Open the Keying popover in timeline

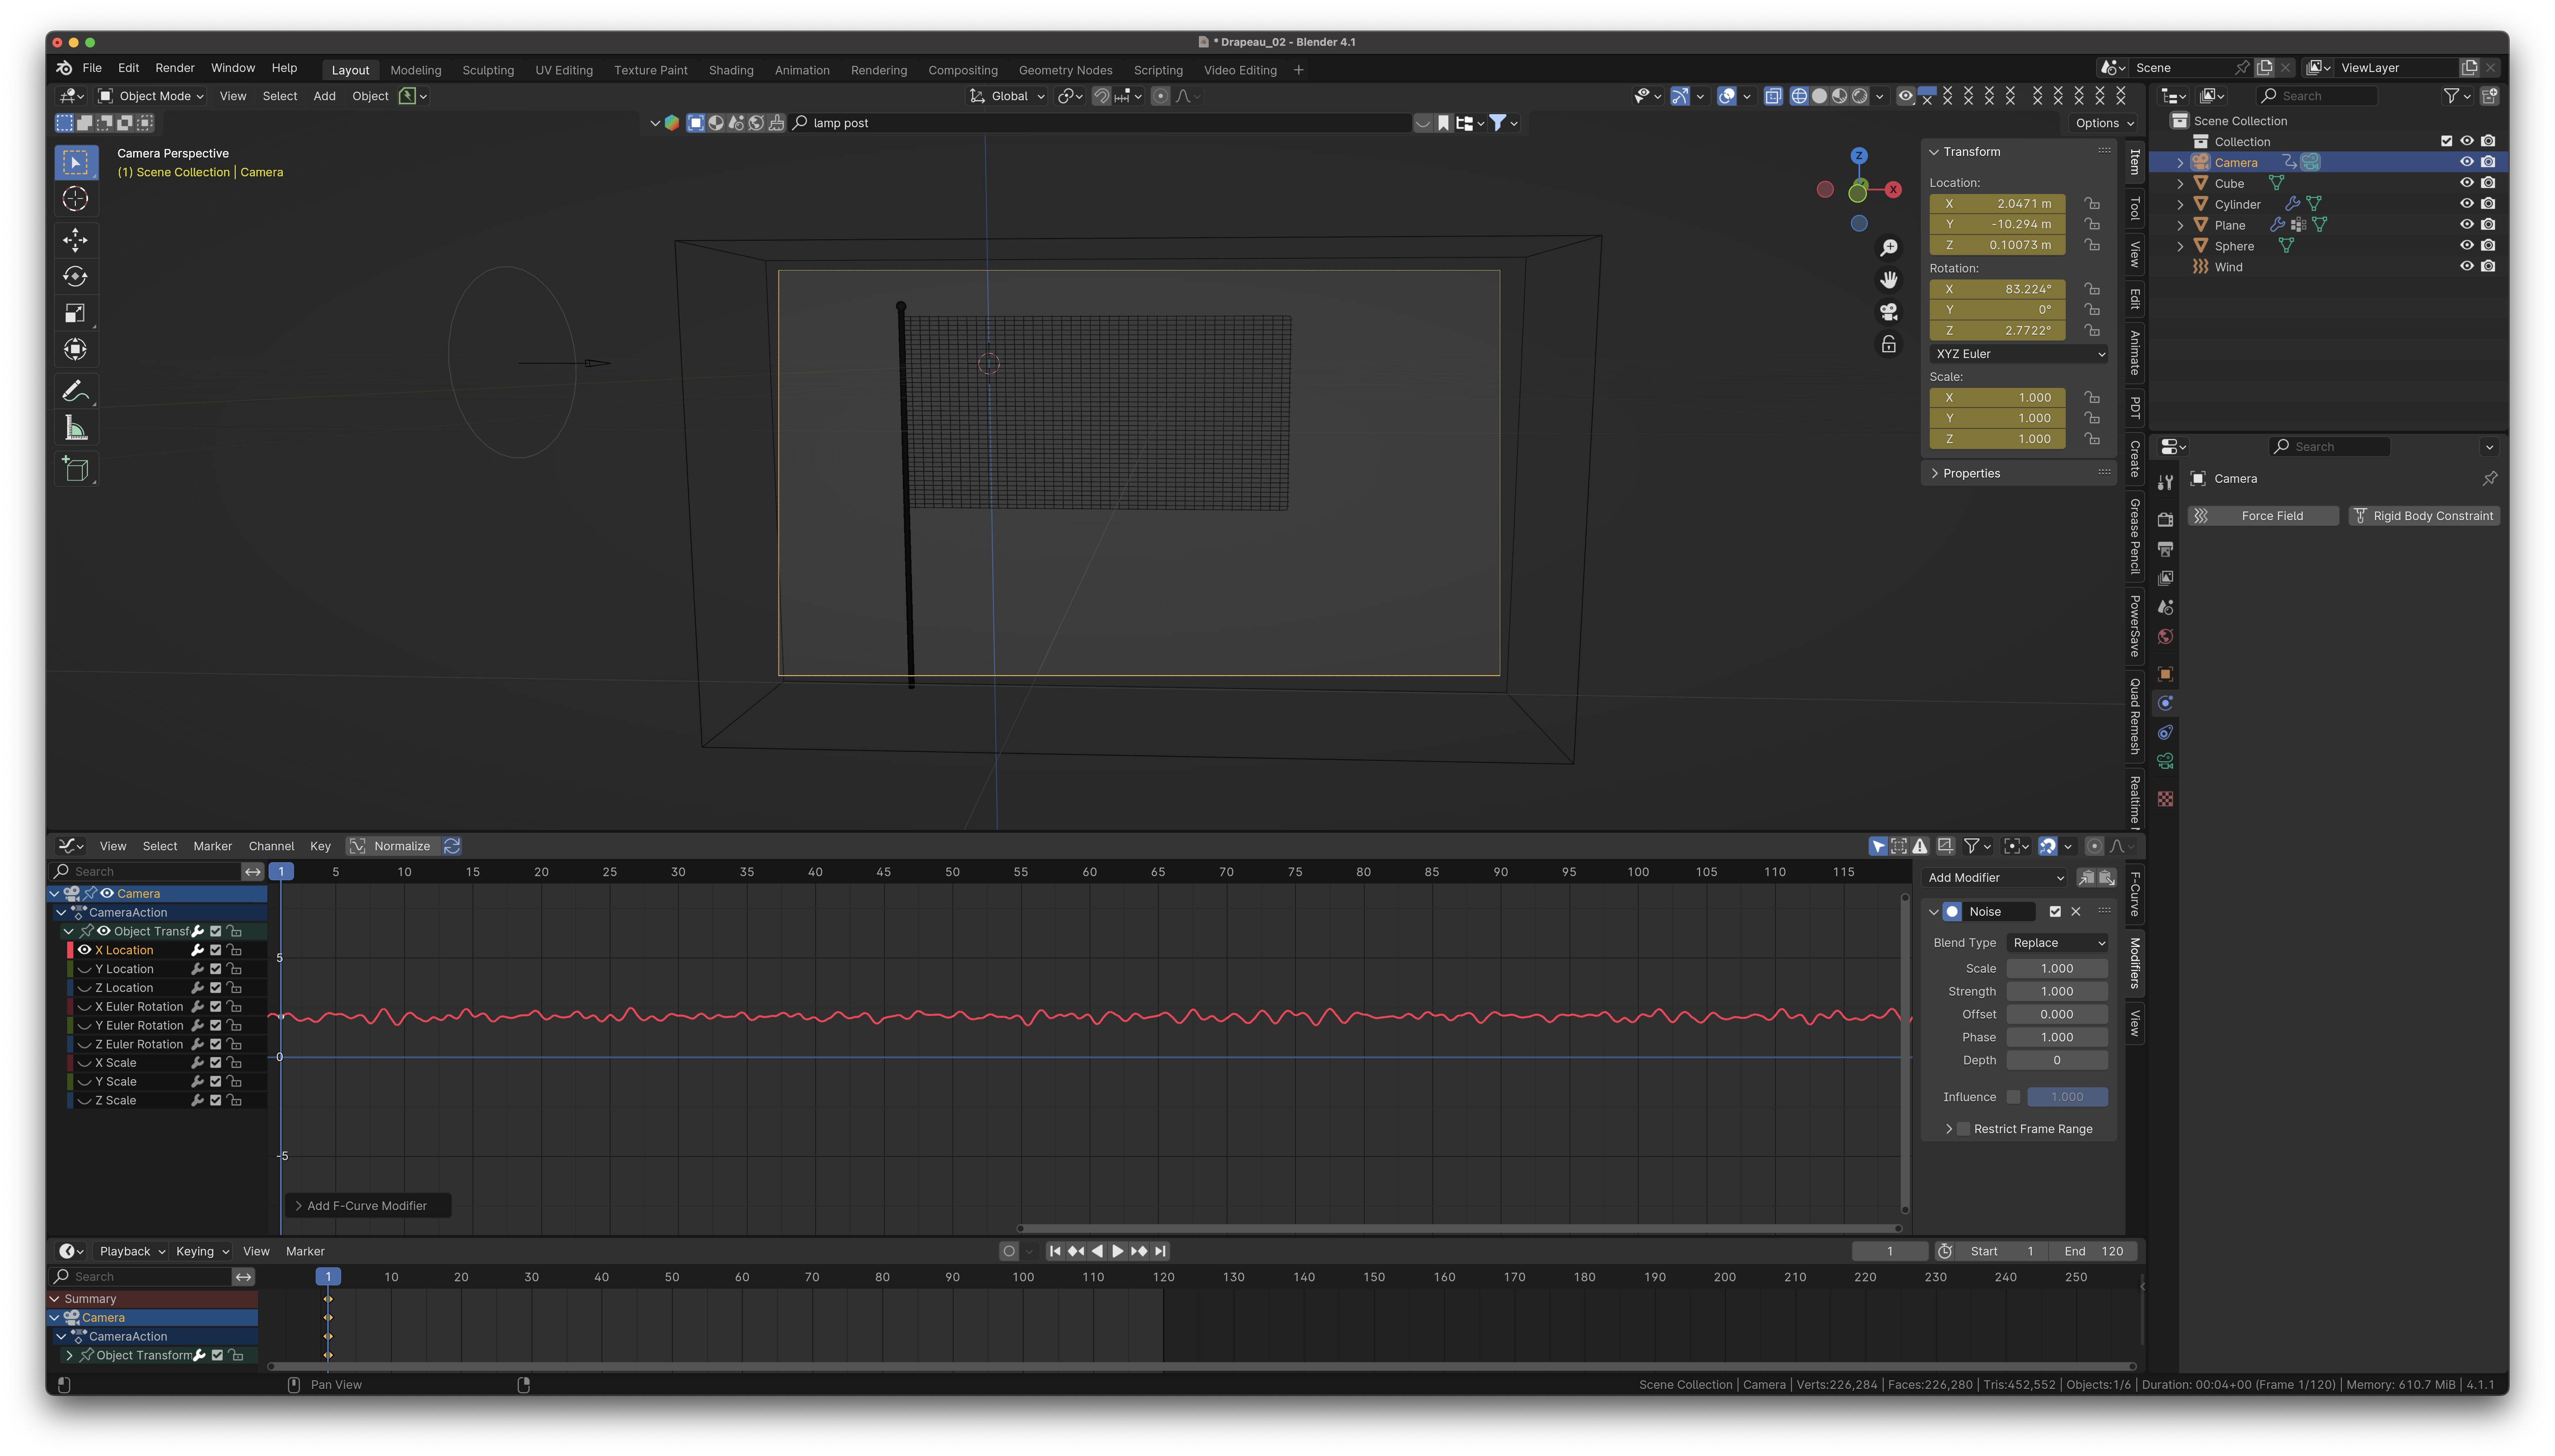202,1251
